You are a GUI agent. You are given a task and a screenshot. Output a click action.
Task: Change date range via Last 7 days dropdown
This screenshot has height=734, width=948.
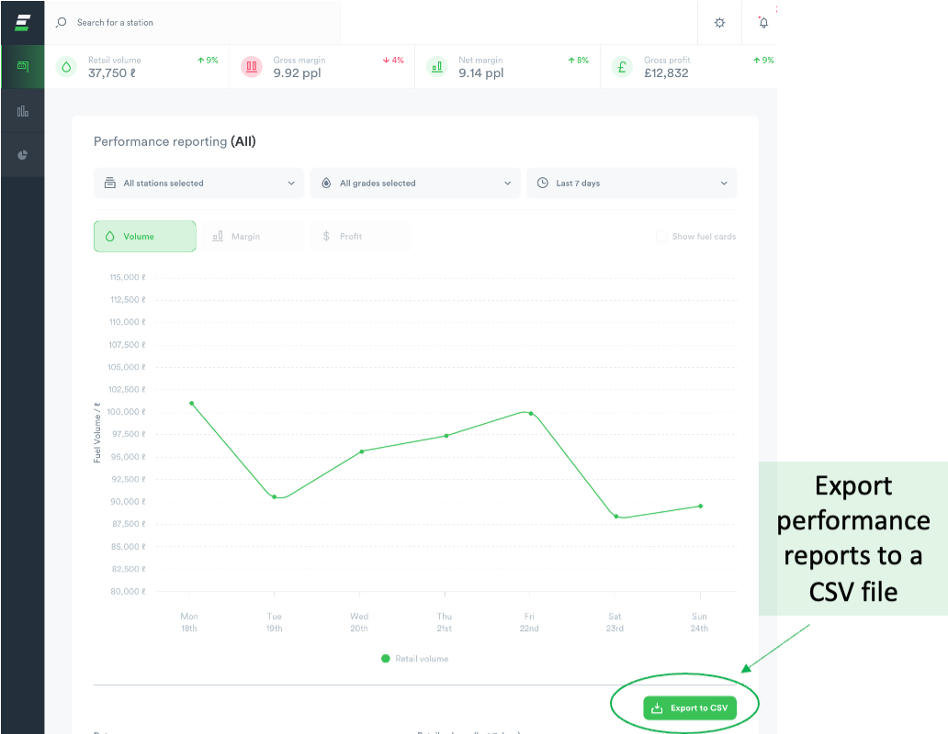tap(631, 183)
